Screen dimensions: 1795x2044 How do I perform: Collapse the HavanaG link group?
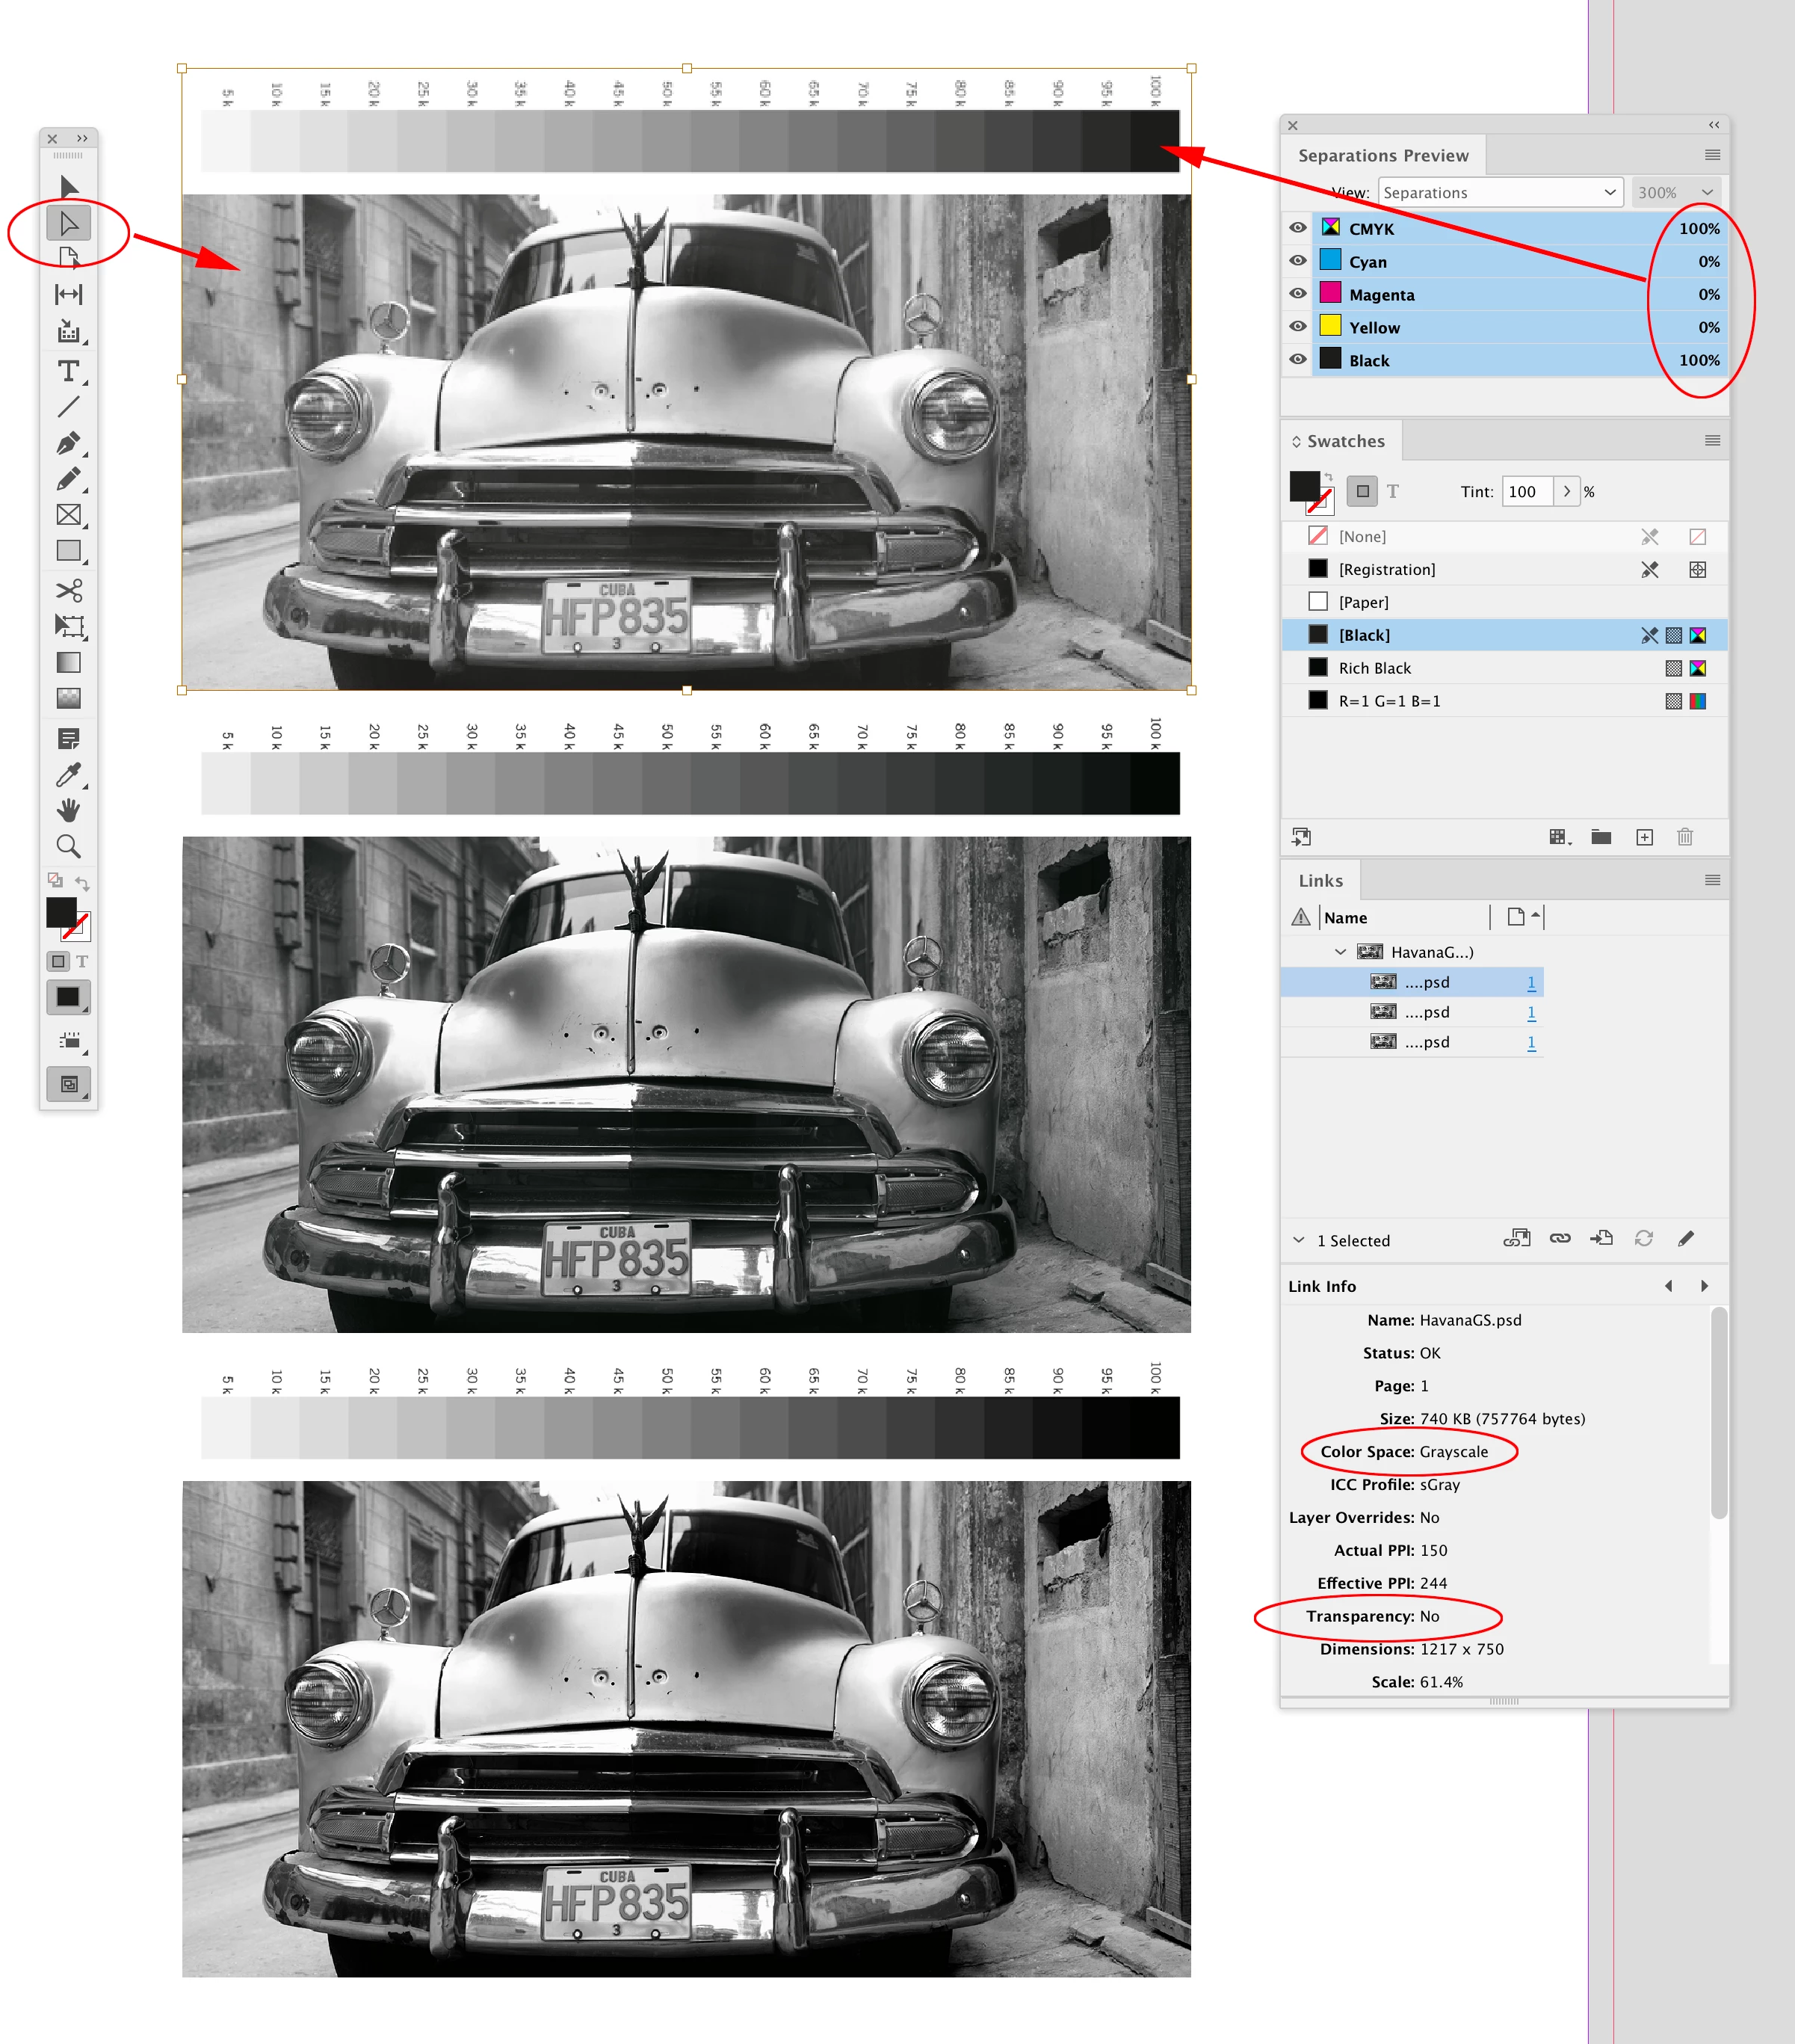[1340, 952]
